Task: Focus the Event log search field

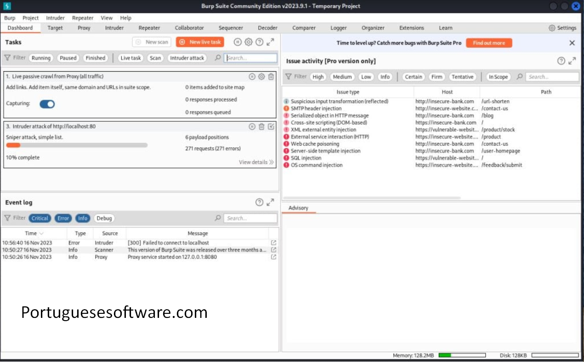Action: point(250,218)
